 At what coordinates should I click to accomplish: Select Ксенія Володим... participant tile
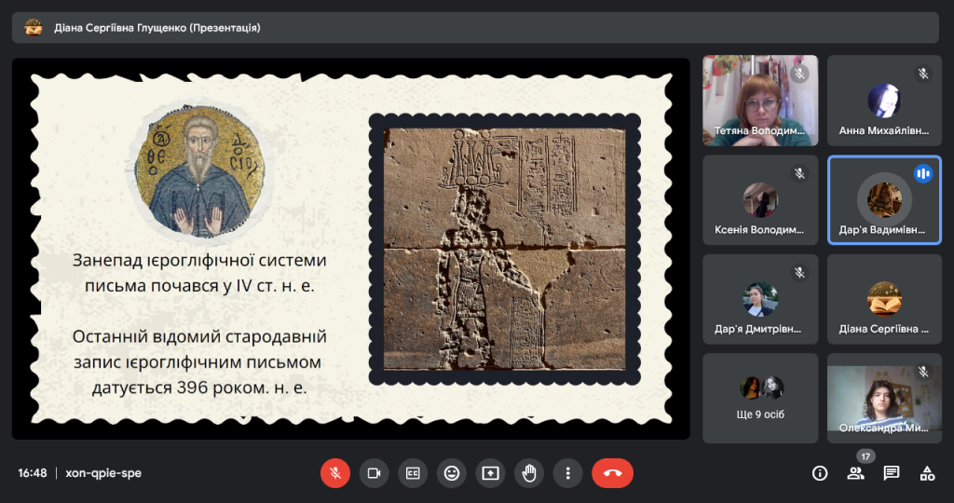760,200
